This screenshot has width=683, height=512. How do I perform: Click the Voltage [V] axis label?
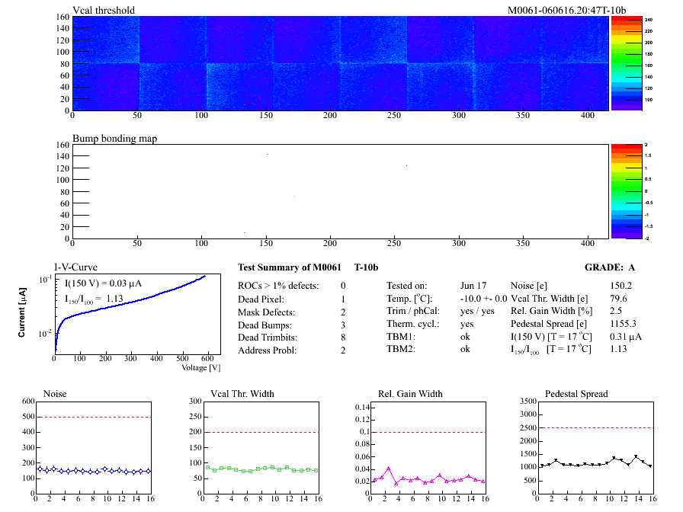coord(200,367)
